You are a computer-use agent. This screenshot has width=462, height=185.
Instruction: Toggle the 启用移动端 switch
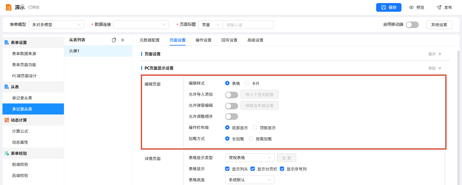412,25
